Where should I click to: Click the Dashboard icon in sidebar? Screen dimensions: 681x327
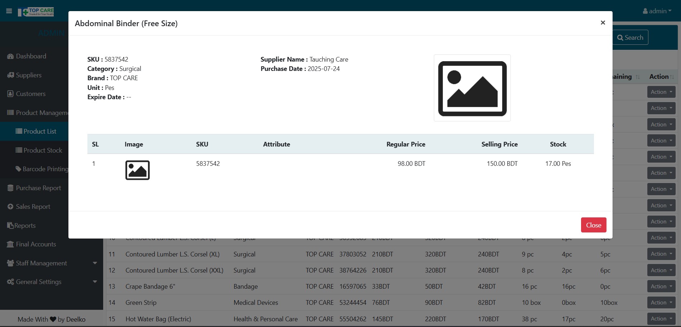[10, 56]
